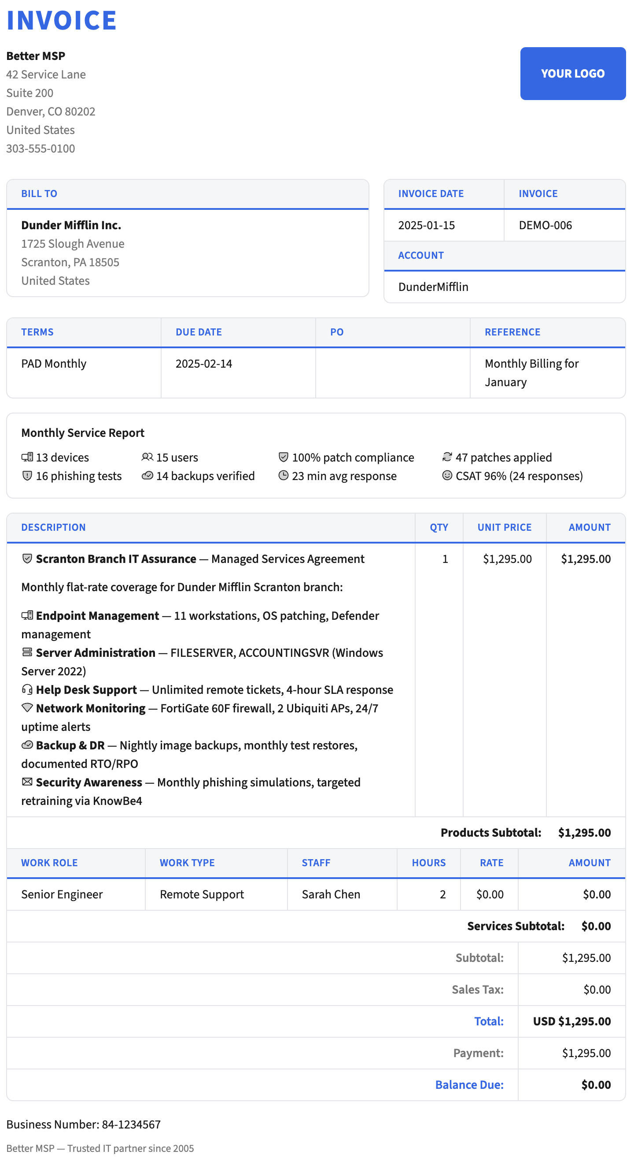The image size is (634, 1162).
Task: Click the Help Desk Support headset icon
Action: point(27,689)
